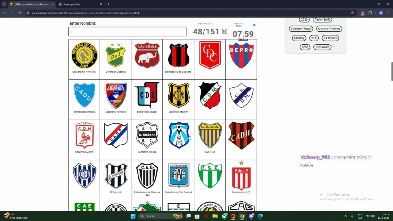Open the NFL quiz tag
Viewport: 393px width, 221px height.
point(314,38)
